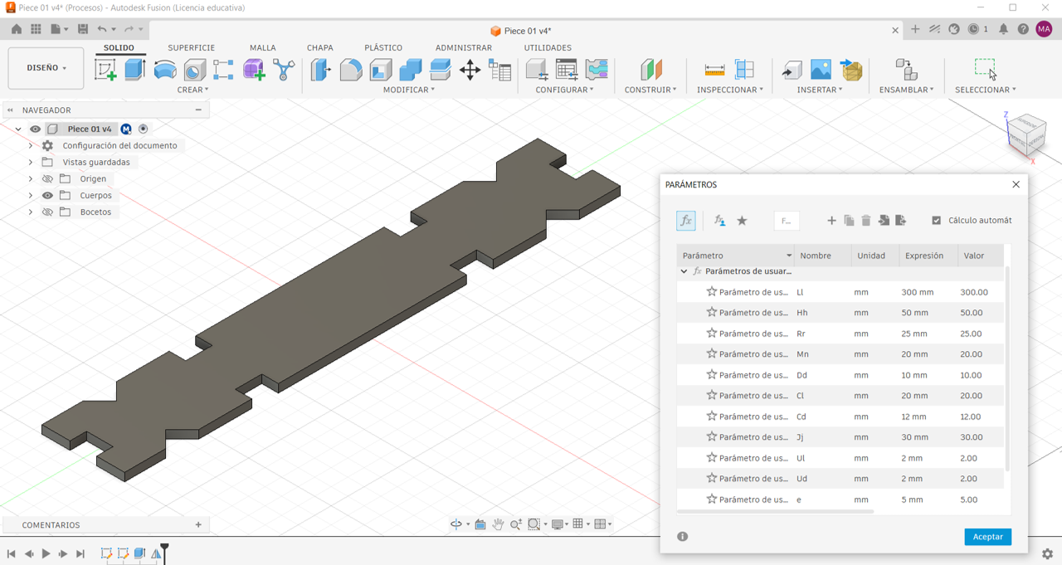Open the Help question mark icon
This screenshot has width=1062, height=565.
pyautogui.click(x=1023, y=29)
